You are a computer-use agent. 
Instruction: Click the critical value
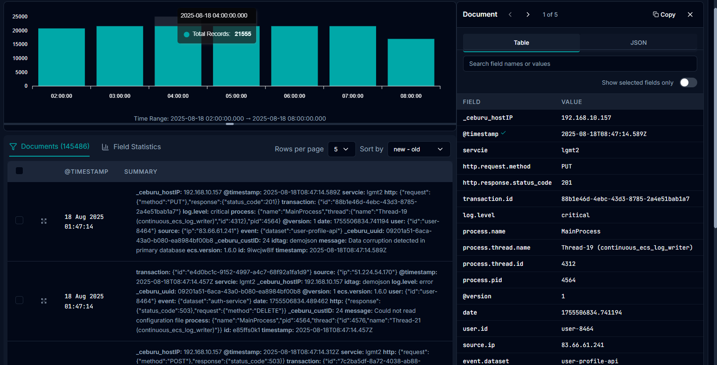[576, 215]
